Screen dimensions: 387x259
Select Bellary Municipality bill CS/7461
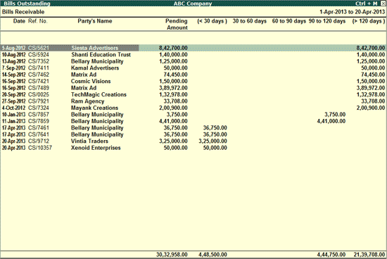click(39, 128)
